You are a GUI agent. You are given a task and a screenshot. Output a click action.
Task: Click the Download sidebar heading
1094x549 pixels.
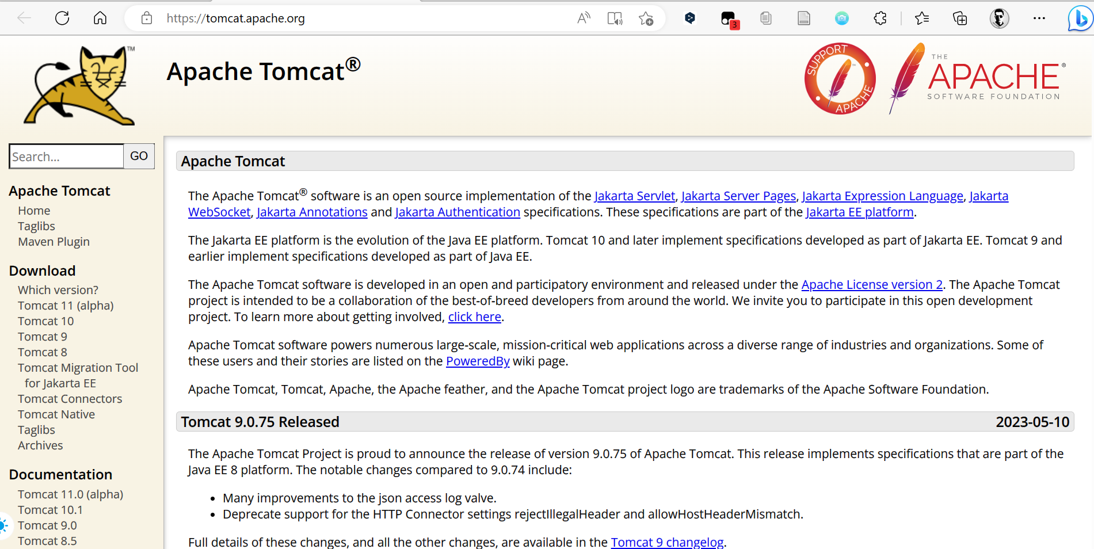tap(42, 270)
